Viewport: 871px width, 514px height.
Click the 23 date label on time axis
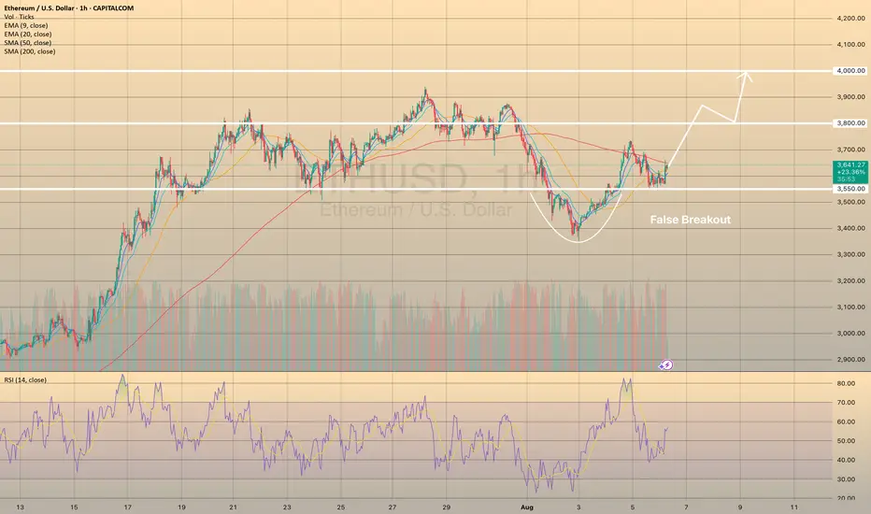(x=287, y=507)
